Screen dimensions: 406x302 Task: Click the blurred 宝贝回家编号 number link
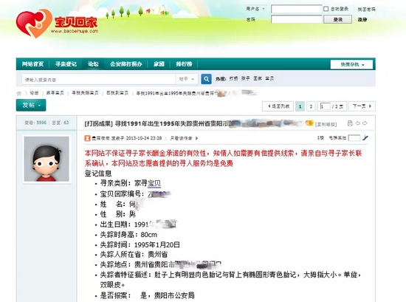pos(159,194)
